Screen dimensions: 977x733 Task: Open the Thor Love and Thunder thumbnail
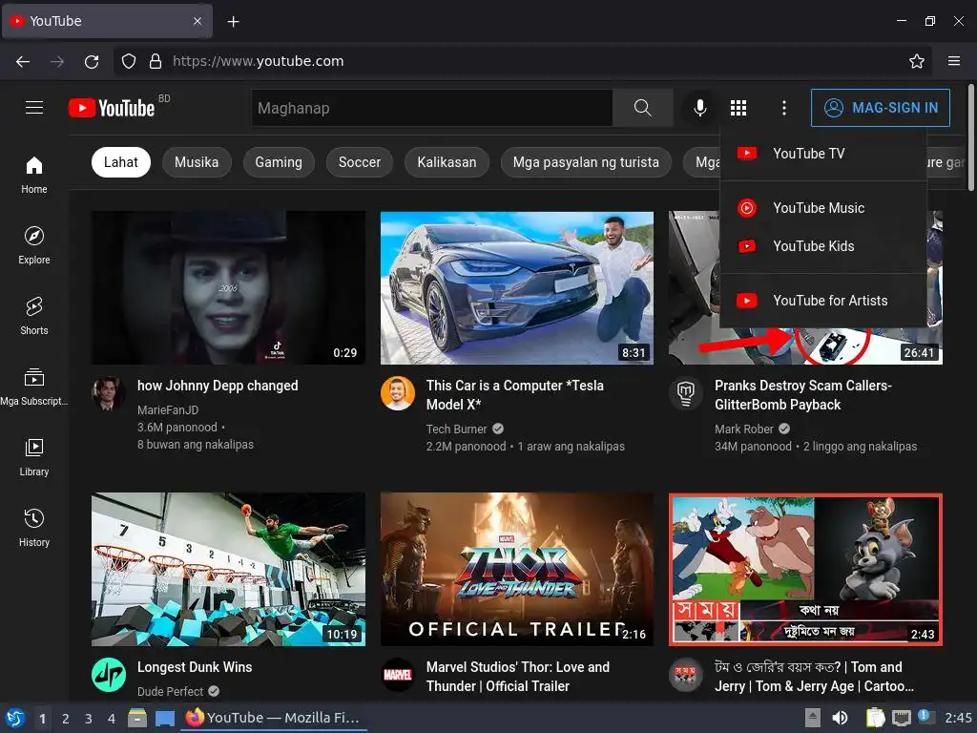[x=517, y=569]
